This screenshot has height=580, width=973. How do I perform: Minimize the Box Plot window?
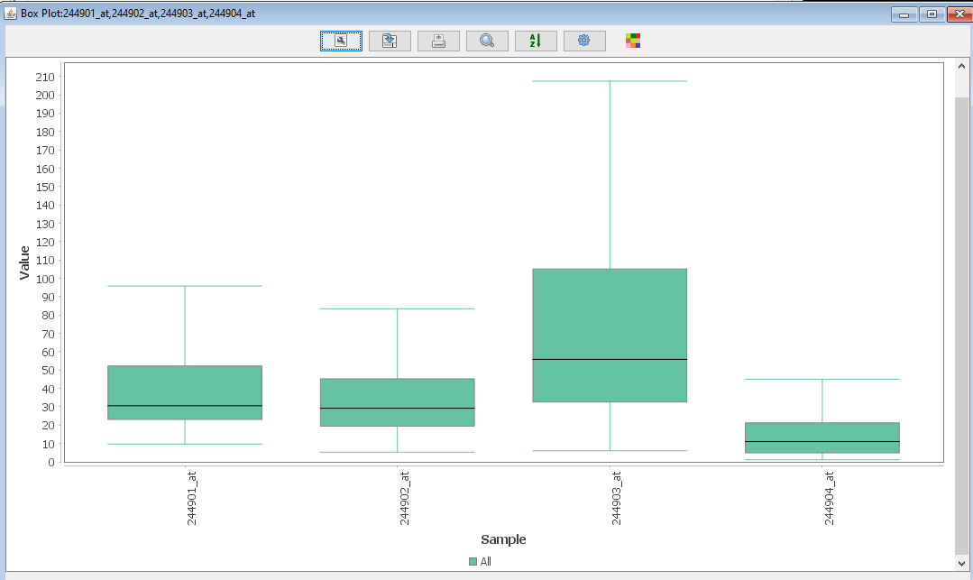tap(904, 14)
